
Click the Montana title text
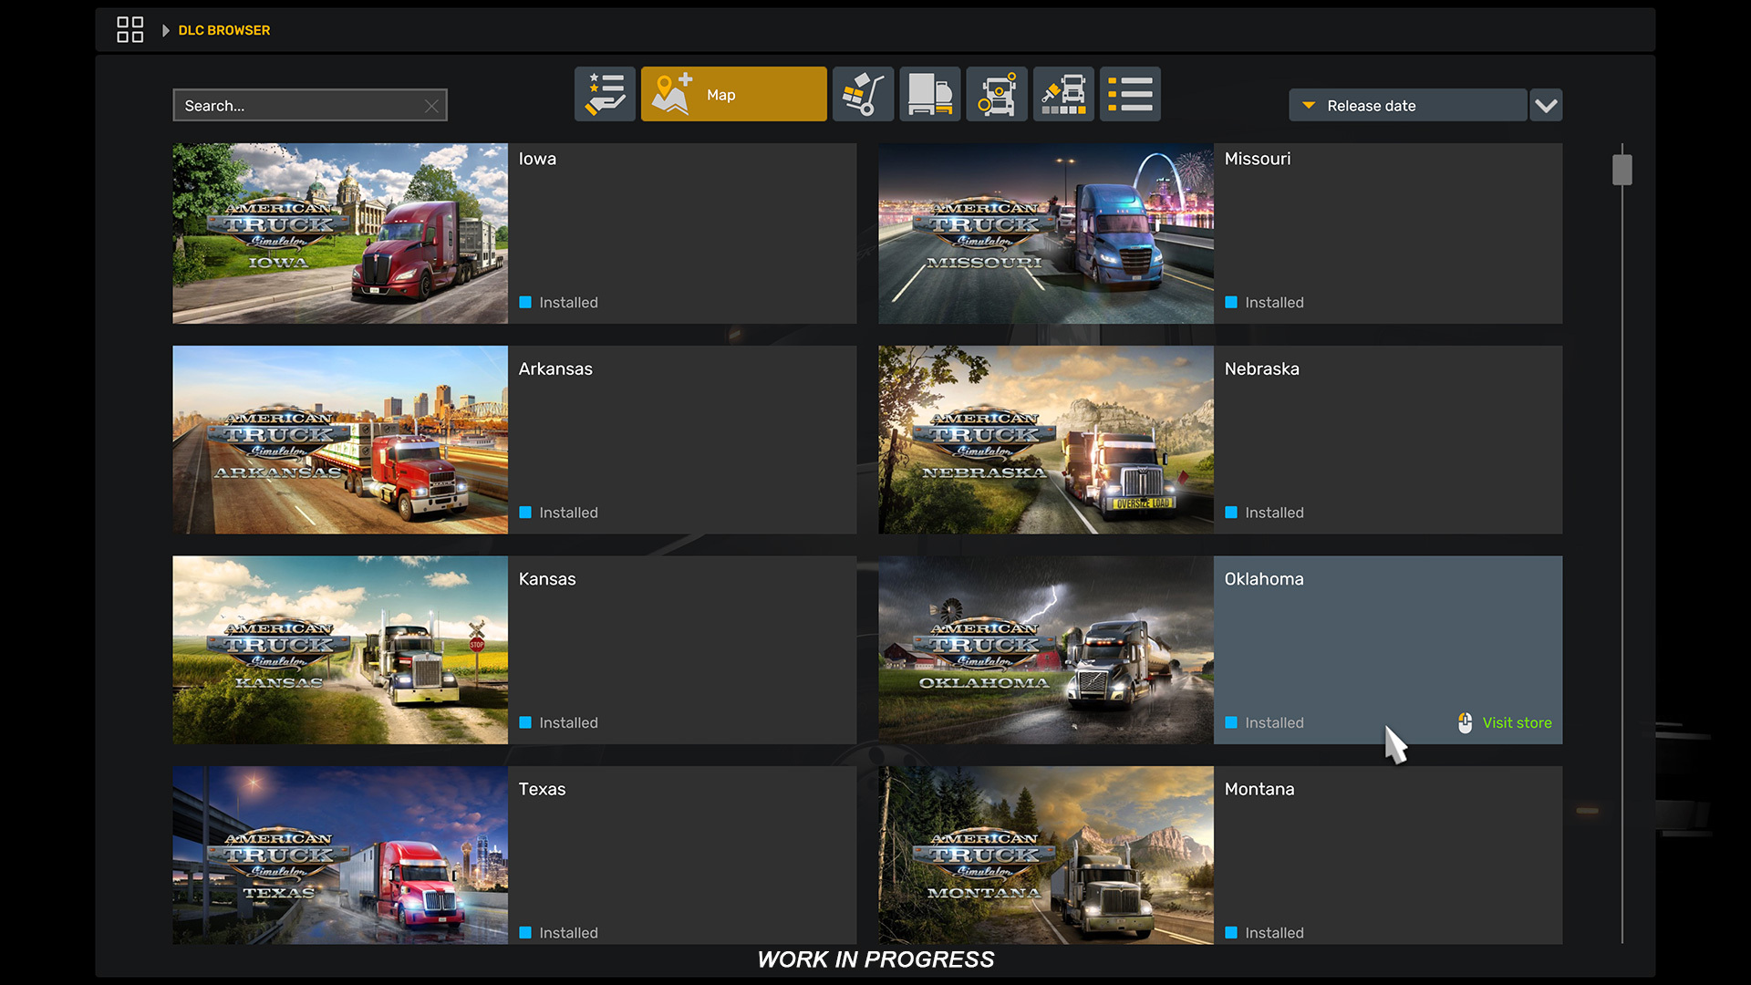pyautogui.click(x=1259, y=790)
